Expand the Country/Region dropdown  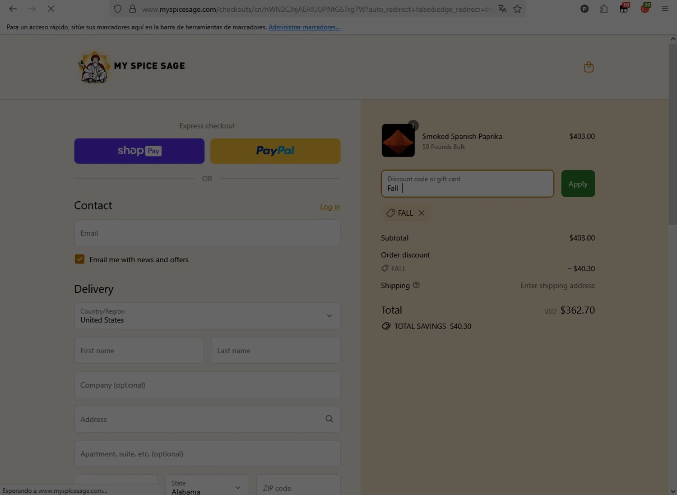click(207, 316)
